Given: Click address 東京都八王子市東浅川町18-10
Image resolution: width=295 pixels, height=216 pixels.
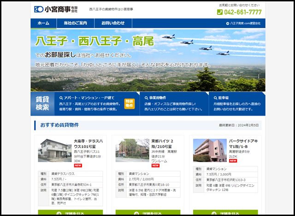Looking at the screenshot, I should click(x=149, y=185).
